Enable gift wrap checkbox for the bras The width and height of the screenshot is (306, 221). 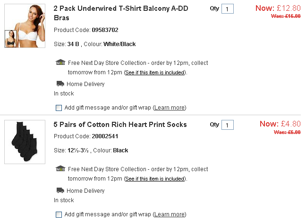(x=59, y=108)
